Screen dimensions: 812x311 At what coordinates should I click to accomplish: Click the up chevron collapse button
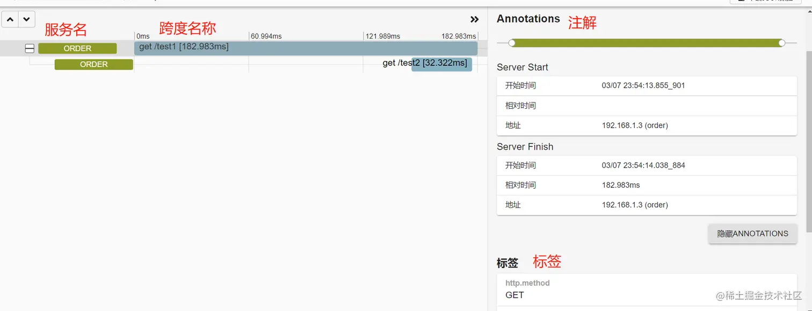10,19
